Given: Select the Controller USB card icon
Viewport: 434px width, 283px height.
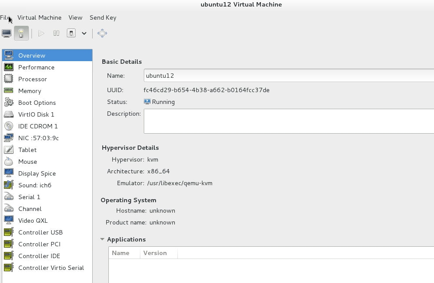Looking at the screenshot, I should pyautogui.click(x=9, y=232).
